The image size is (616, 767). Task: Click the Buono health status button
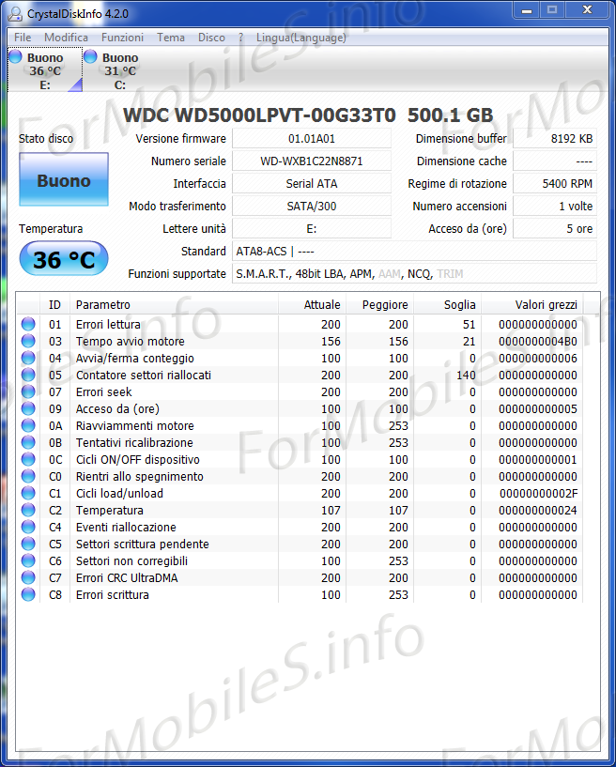click(x=64, y=180)
